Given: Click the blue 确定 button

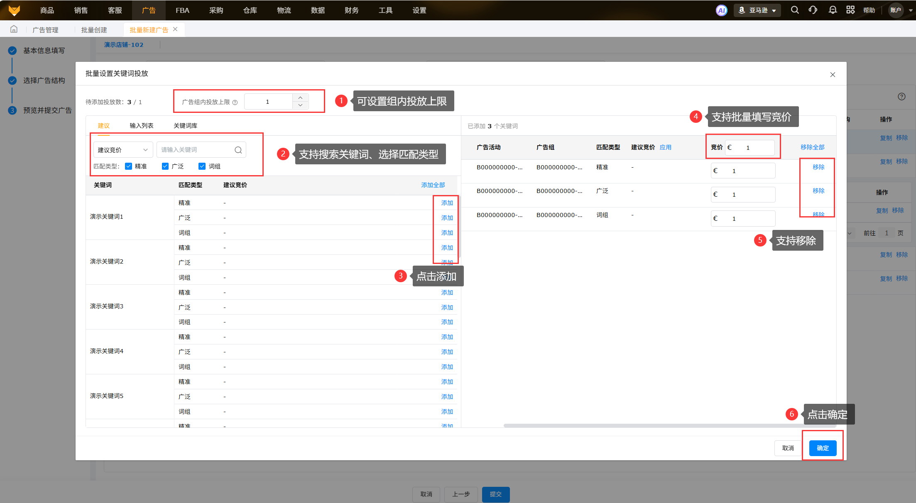Looking at the screenshot, I should point(823,448).
